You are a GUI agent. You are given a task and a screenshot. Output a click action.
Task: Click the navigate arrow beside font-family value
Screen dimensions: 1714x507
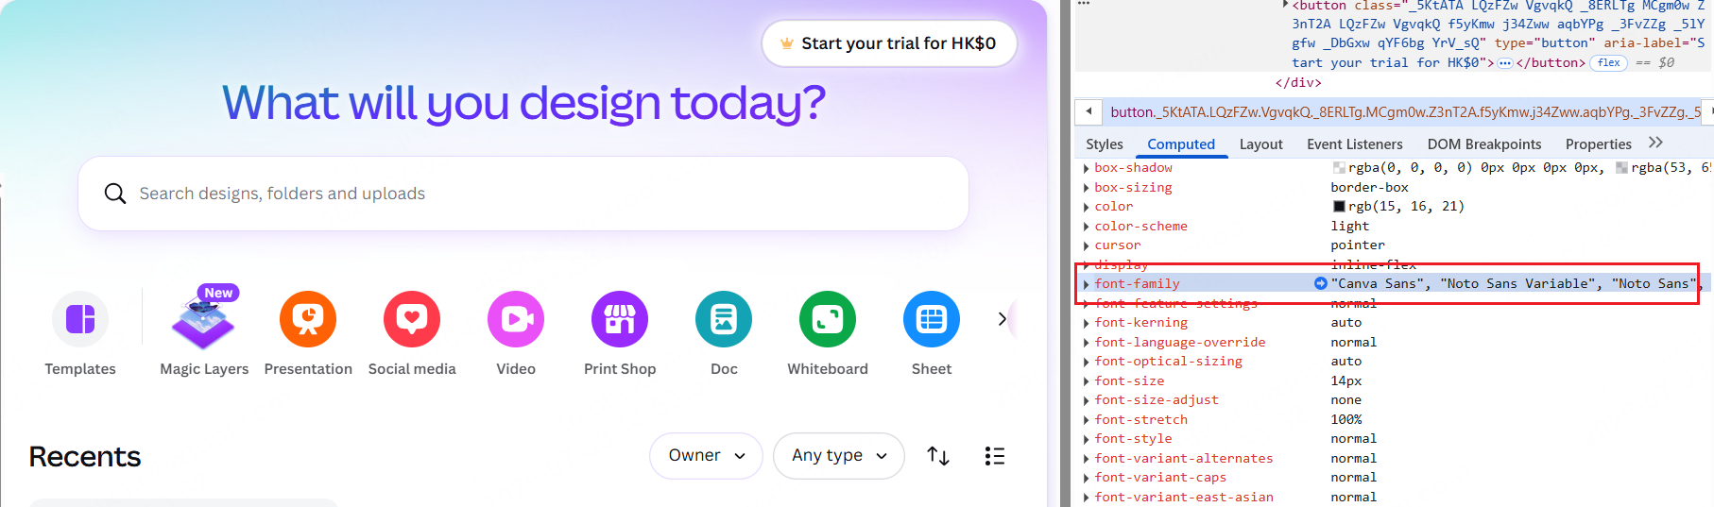1320,283
